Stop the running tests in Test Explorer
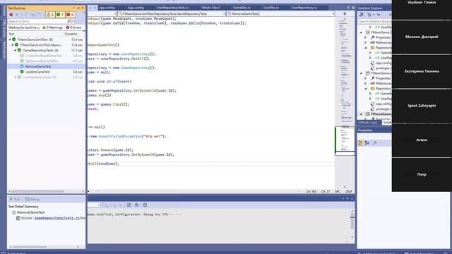The image size is (452, 254). [11, 14]
